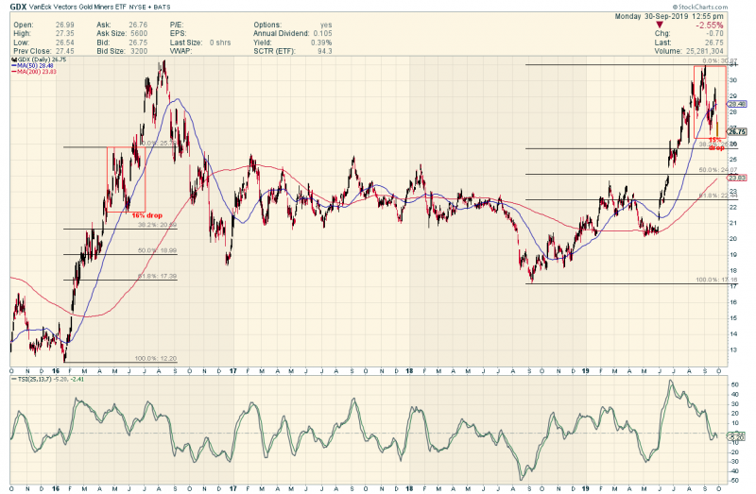
Task: Click the Ask value 26.76
Action: [138, 25]
